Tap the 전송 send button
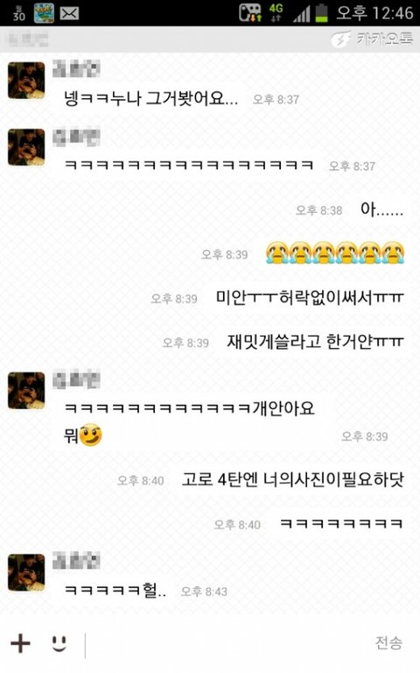The height and width of the screenshot is (673, 420). (x=388, y=643)
